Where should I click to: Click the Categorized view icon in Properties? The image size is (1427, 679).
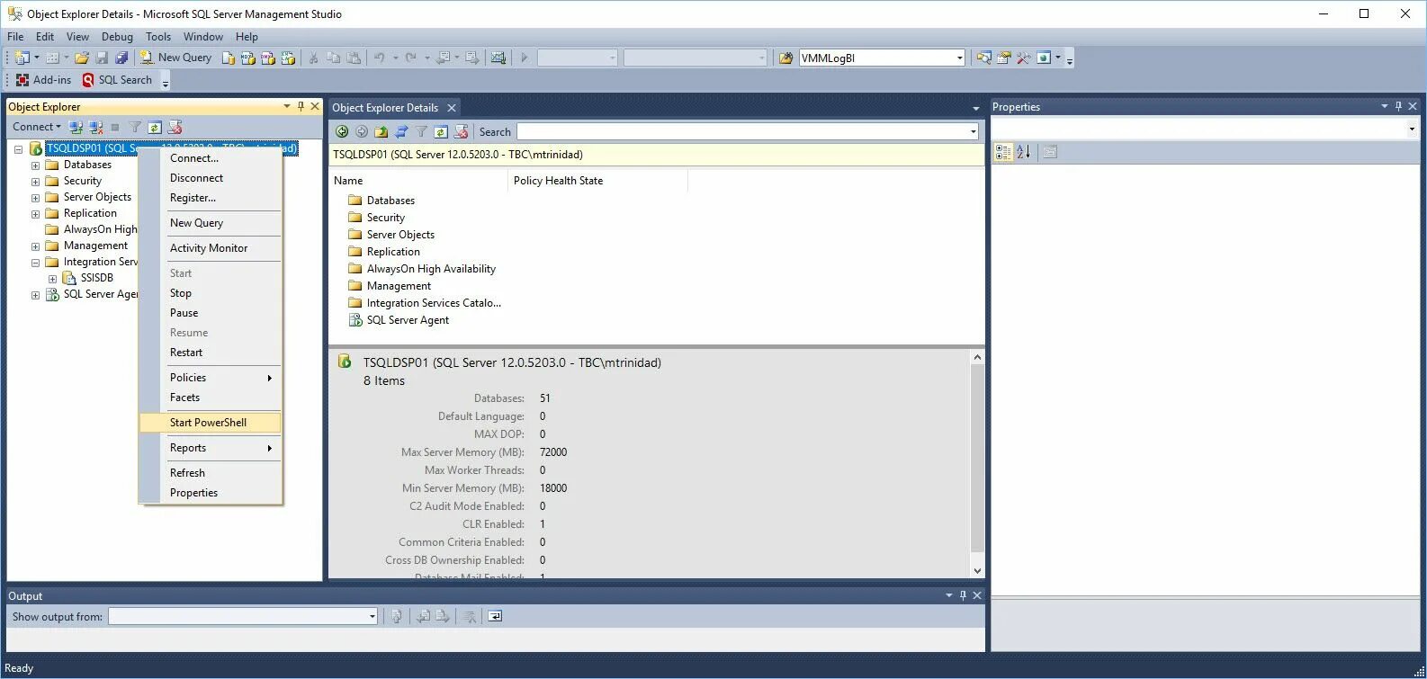coord(1003,152)
